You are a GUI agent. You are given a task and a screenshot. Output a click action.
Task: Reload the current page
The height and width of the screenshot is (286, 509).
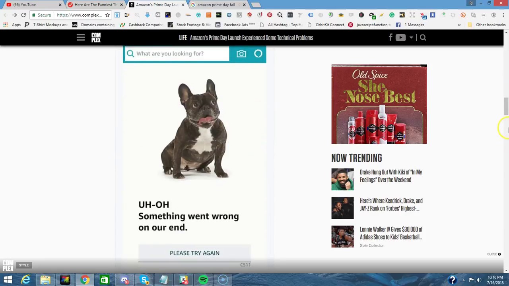coord(23,15)
